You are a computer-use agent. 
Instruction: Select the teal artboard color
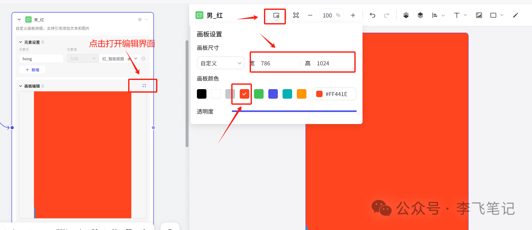[287, 94]
